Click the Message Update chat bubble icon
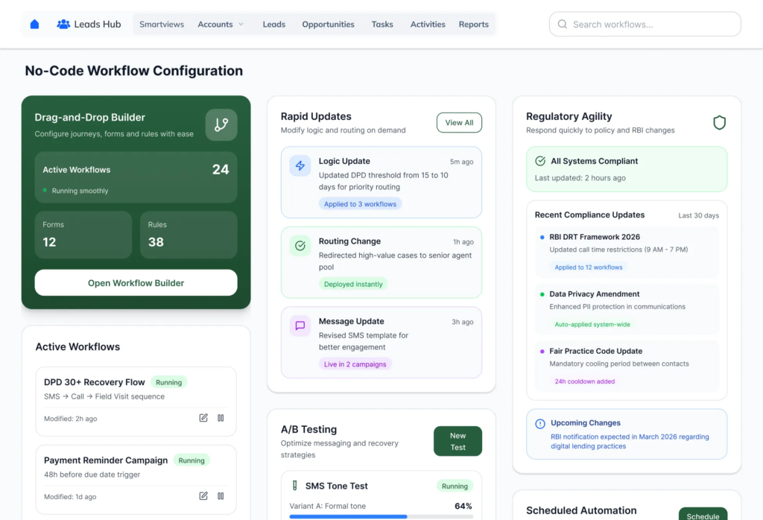The image size is (763, 520). click(300, 326)
